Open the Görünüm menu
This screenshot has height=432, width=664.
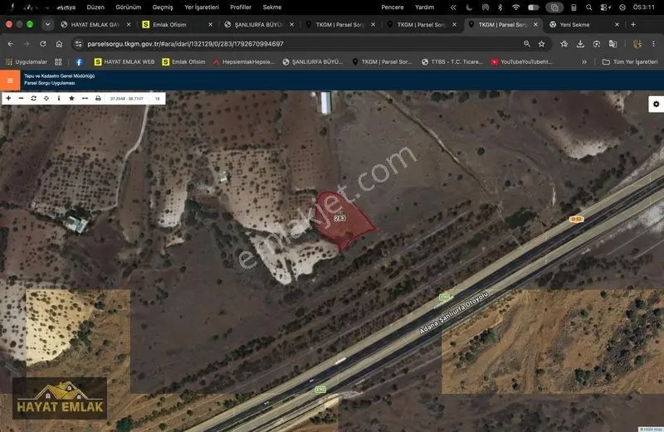coord(129,7)
